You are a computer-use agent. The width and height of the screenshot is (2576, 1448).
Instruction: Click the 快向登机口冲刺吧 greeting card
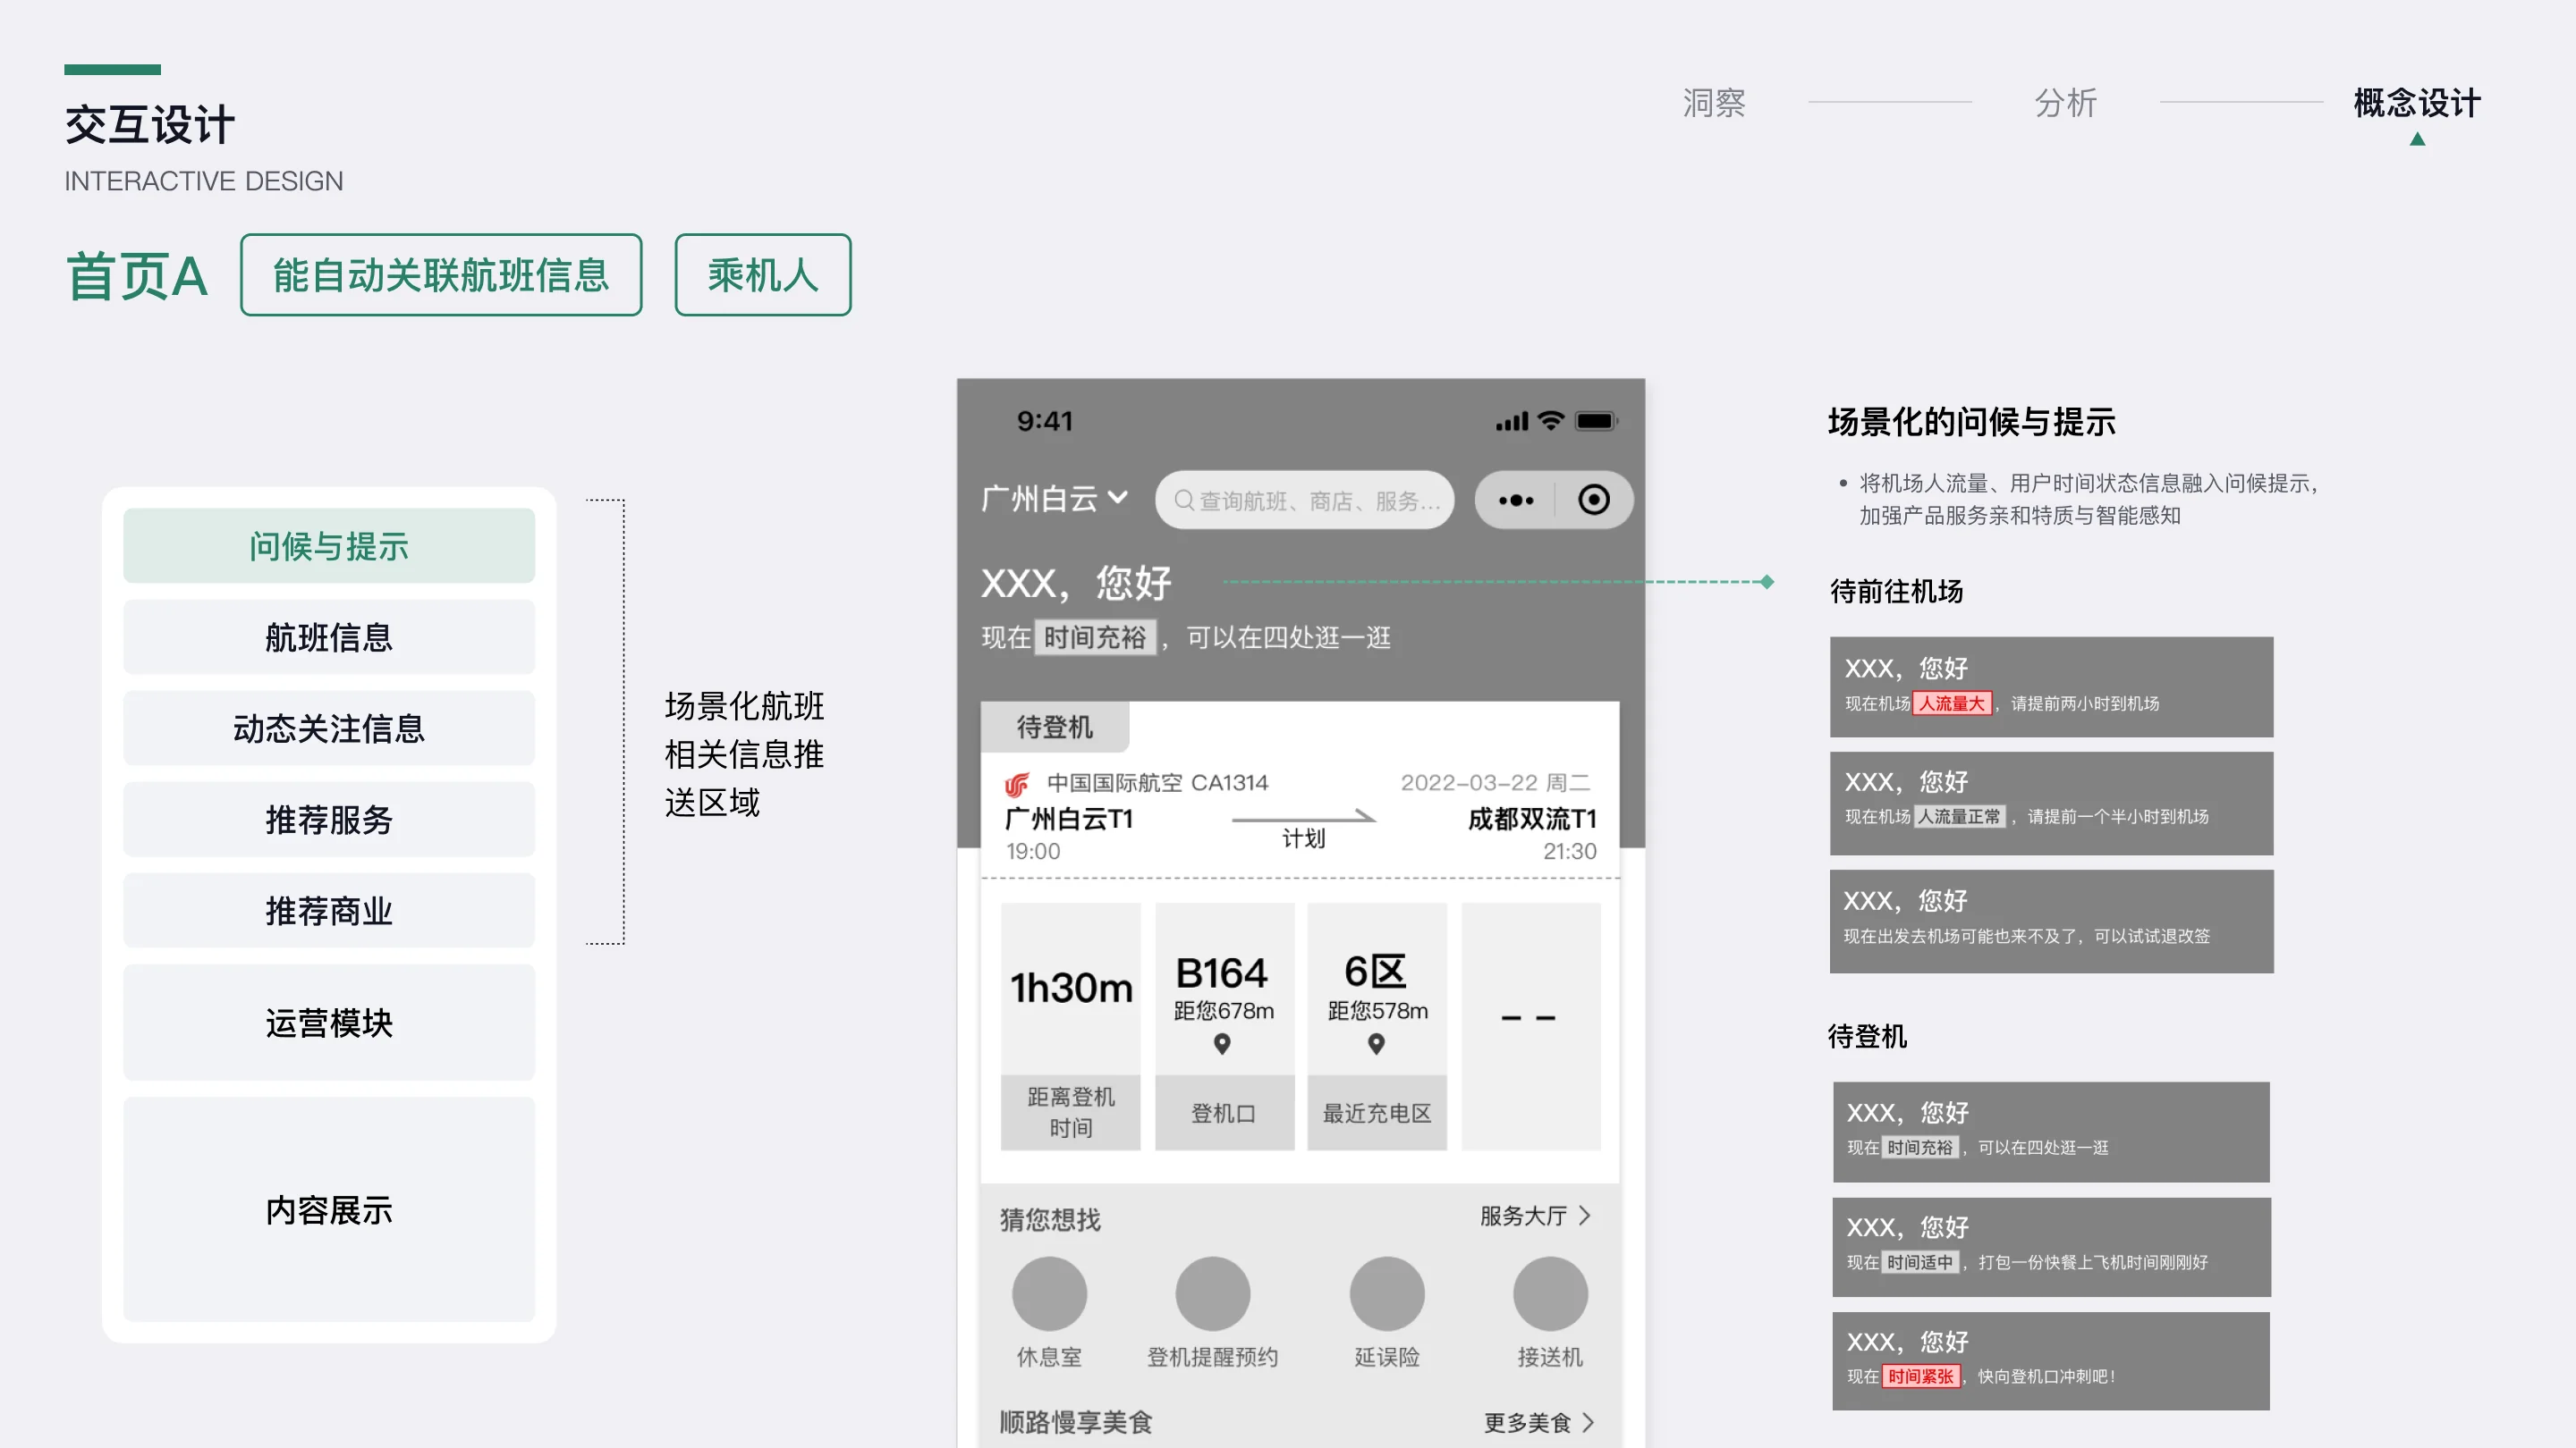pos(2051,1361)
